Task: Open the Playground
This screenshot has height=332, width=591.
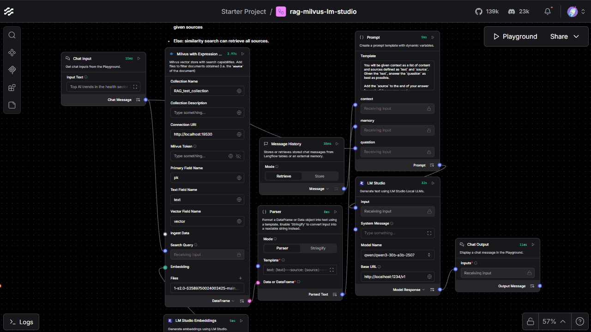Action: (515, 36)
